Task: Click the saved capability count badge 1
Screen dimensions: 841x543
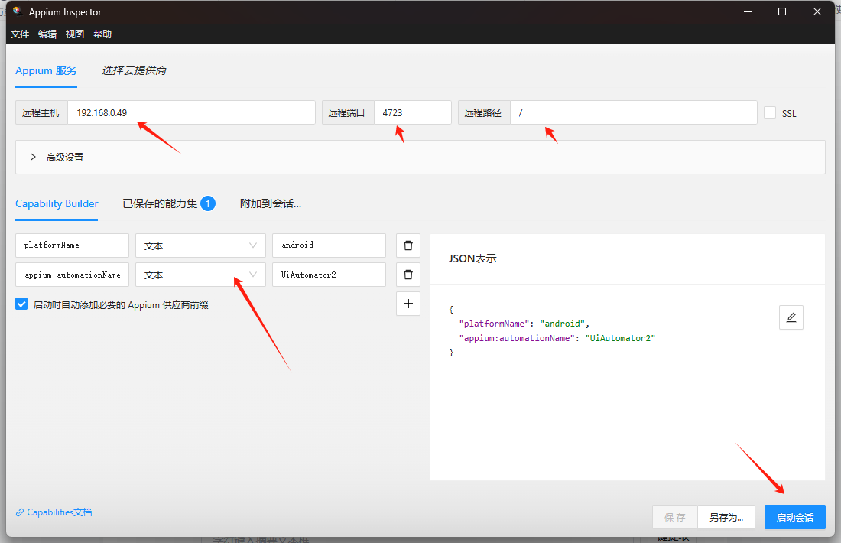Action: click(208, 204)
